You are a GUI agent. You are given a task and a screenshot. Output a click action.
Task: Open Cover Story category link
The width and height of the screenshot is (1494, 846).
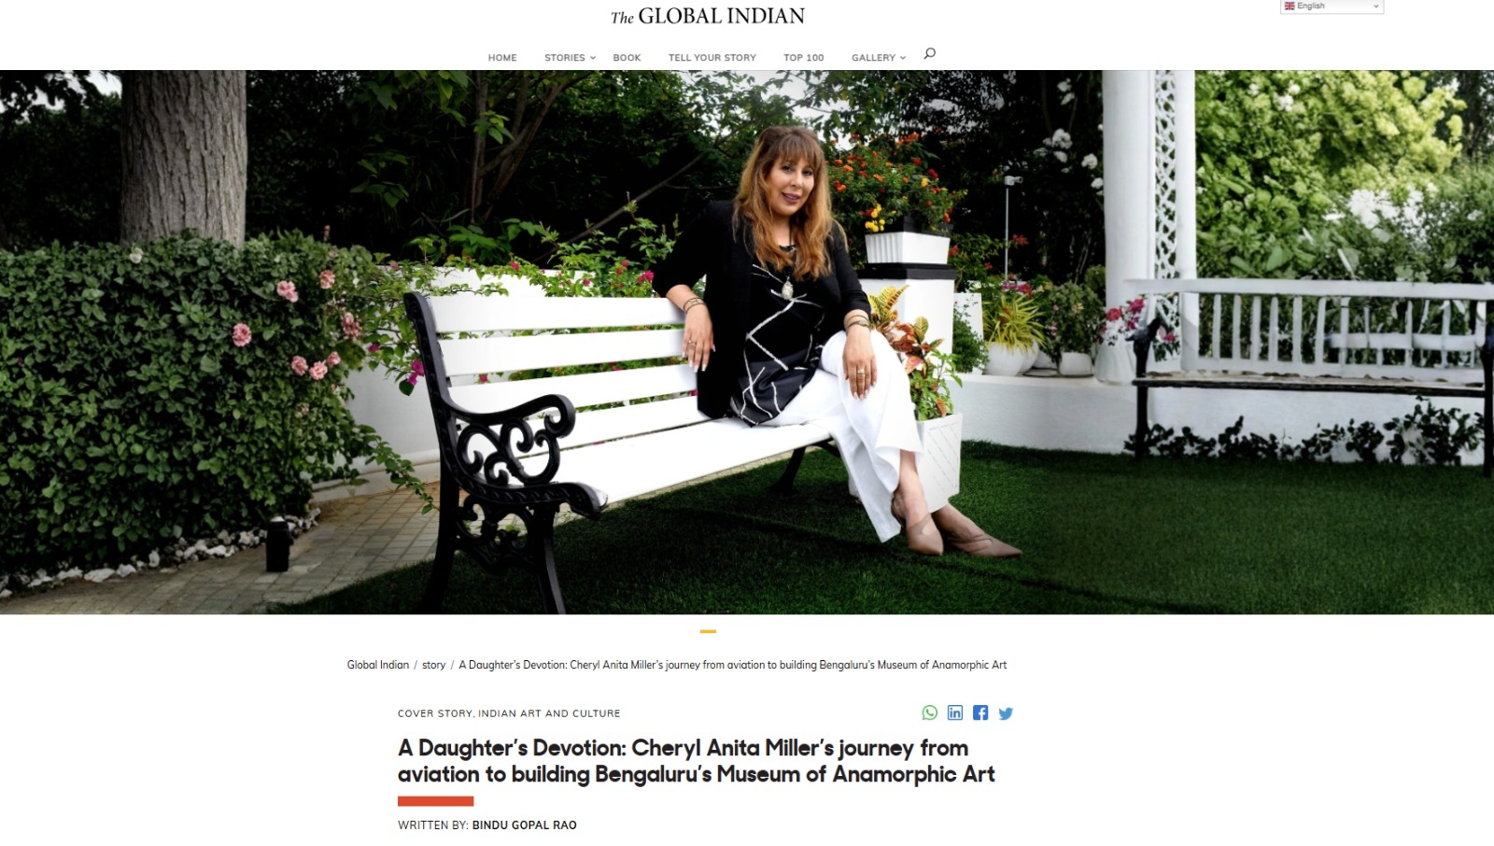pyautogui.click(x=434, y=713)
